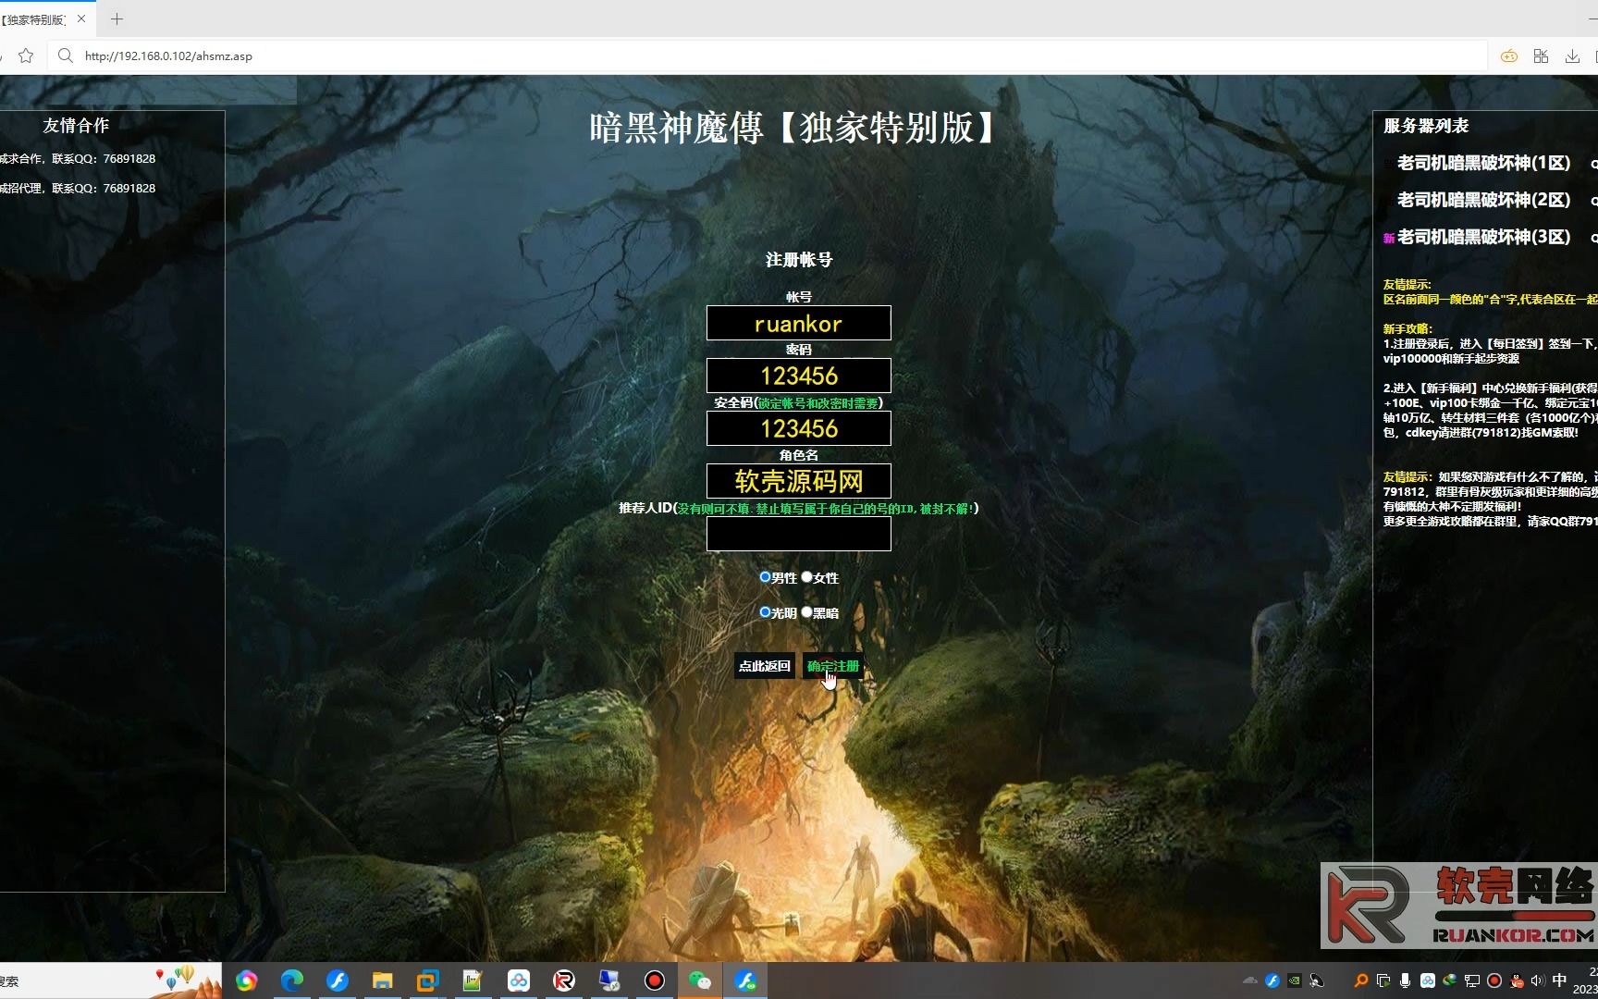Open the colorful 360 browser taskbar icon
Screen dimensions: 1598x999
[246, 980]
